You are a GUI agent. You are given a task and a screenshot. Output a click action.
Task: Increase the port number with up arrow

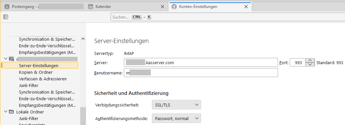coord(310,61)
